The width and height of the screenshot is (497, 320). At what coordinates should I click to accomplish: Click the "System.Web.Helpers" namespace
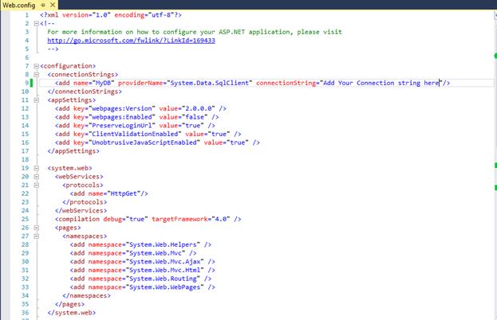click(x=163, y=244)
